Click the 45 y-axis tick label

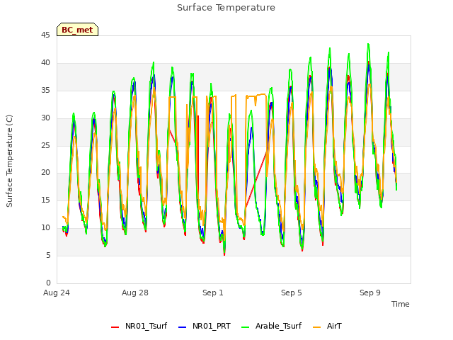pos(45,35)
